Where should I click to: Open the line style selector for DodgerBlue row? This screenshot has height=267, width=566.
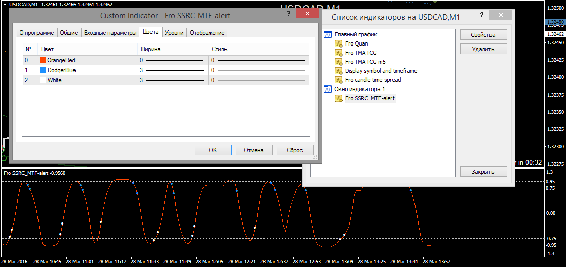point(259,70)
